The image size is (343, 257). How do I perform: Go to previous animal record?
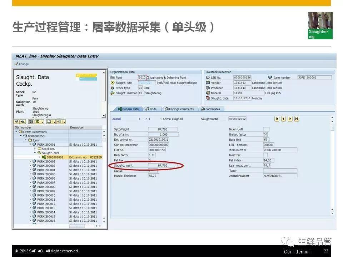coord(283,119)
